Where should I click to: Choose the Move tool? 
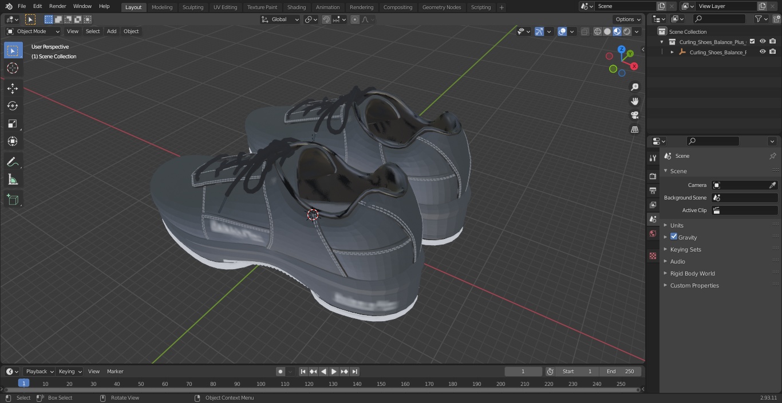click(13, 88)
